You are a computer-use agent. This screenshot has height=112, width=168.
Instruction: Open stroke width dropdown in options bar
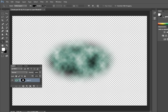coord(54,6)
